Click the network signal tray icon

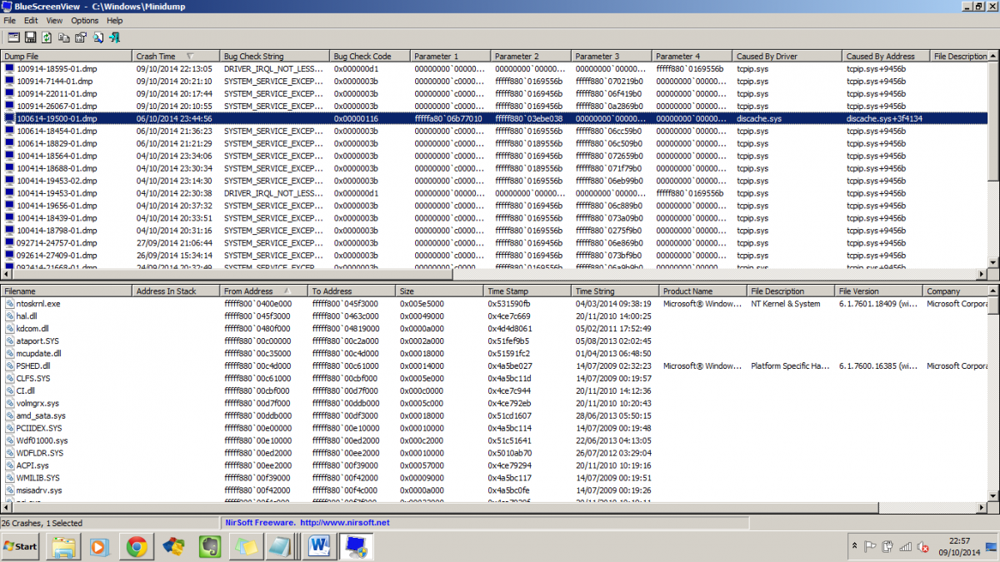(904, 547)
